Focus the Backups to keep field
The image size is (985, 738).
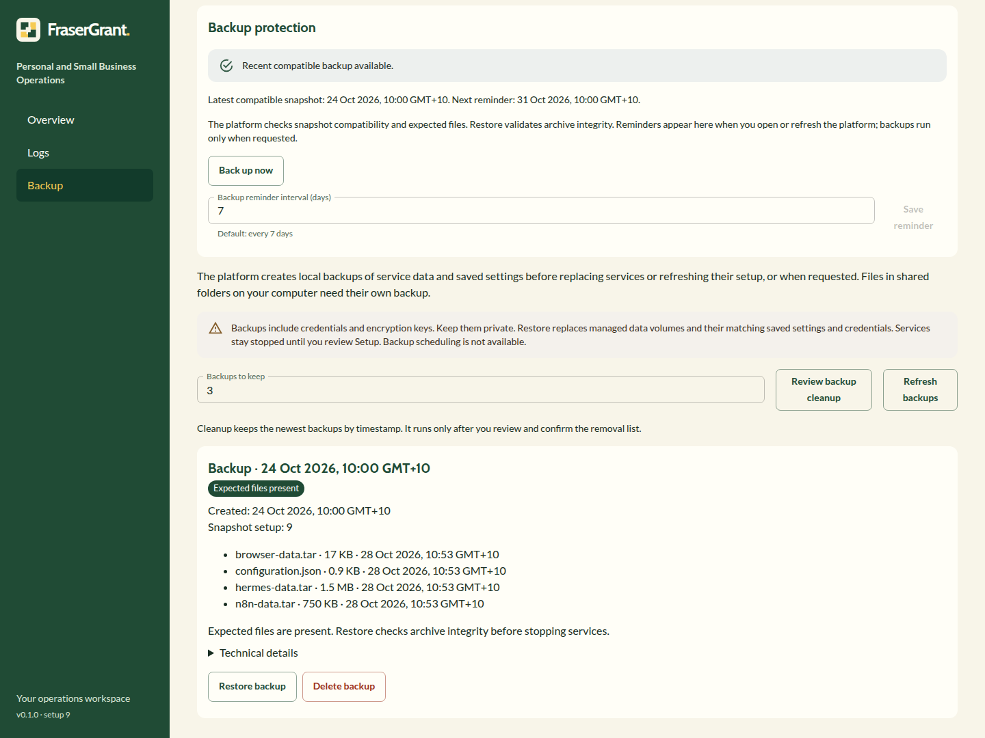point(481,389)
